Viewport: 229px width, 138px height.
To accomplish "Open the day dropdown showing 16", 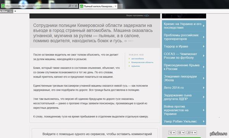I will click(172, 133).
